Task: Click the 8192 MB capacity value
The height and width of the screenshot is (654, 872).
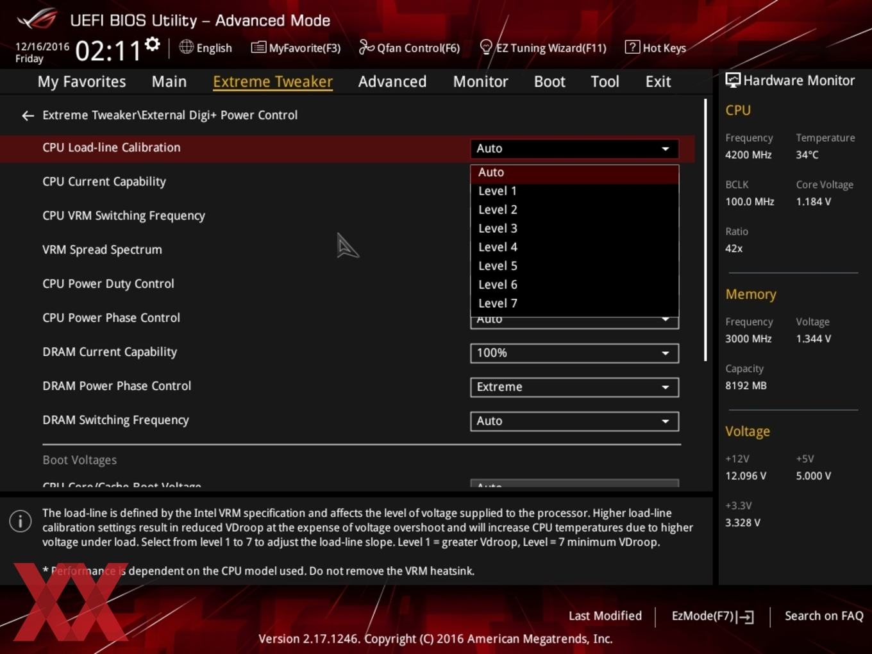Action: pos(746,385)
